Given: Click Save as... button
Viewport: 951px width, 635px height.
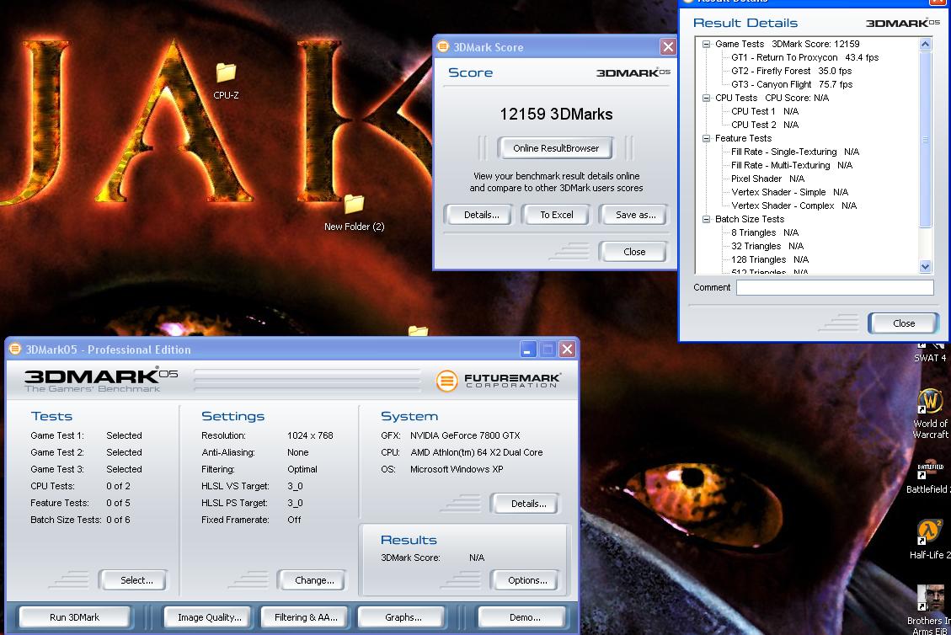Looking at the screenshot, I should click(x=634, y=215).
